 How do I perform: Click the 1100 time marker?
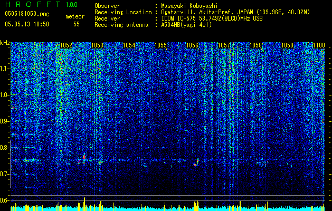(x=319, y=45)
